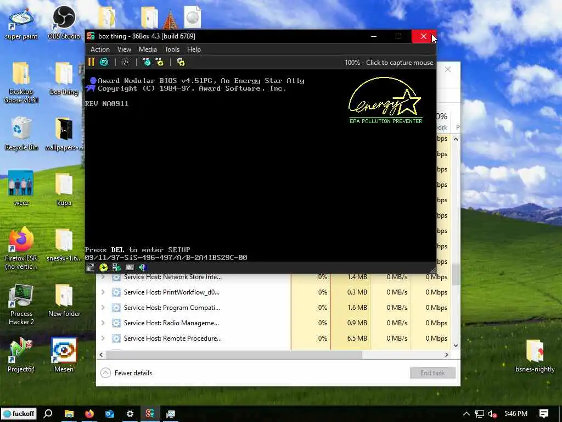Select the kupa desktop folder
The height and width of the screenshot is (422, 562).
[64, 190]
